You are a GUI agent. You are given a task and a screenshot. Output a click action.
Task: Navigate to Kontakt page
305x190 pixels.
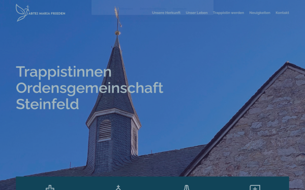coord(282,13)
